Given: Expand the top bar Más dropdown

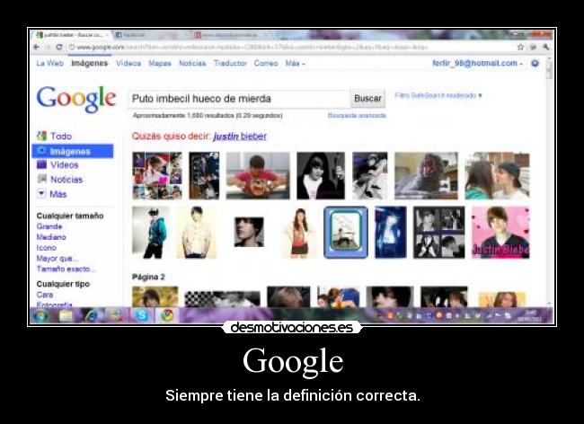Looking at the screenshot, I should 295,63.
